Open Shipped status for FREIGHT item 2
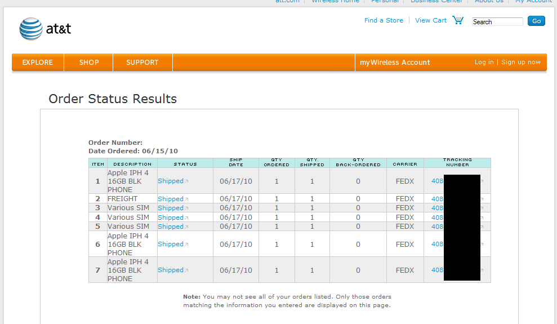 [171, 199]
